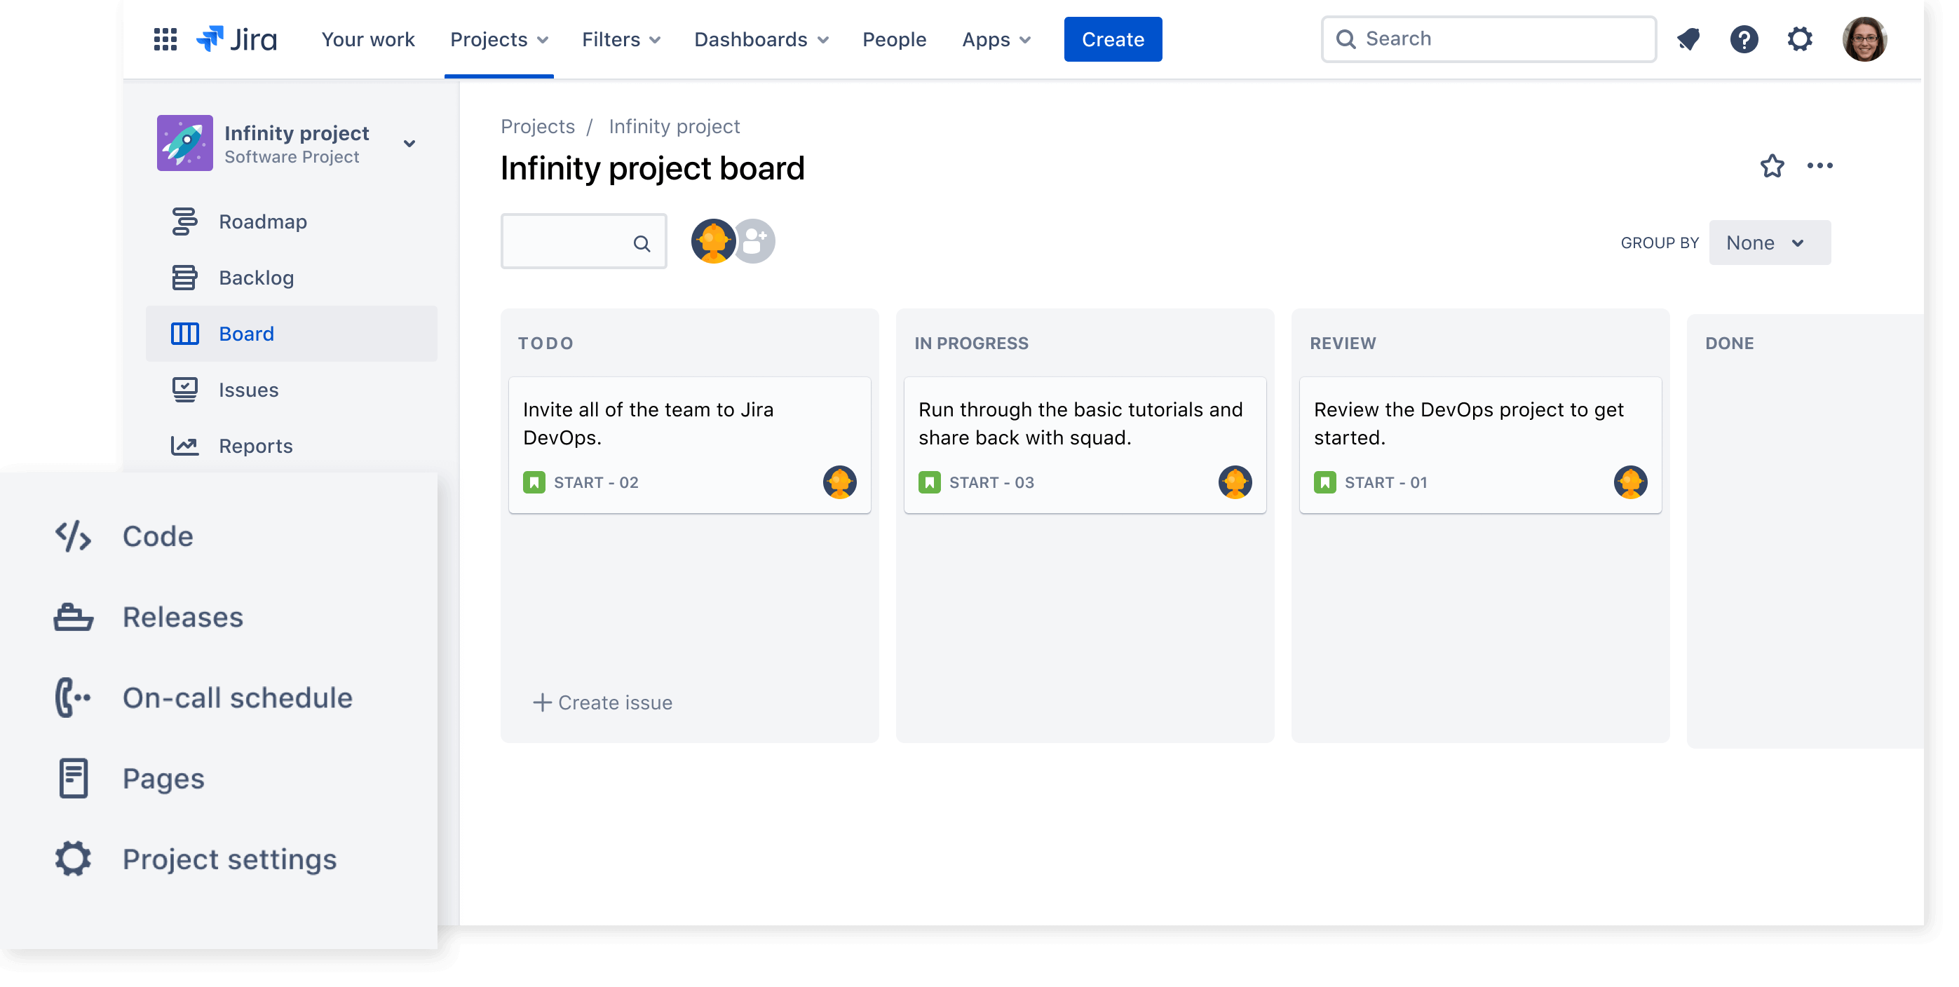Screen dimensions: 1959x987
Task: Expand the Filters dropdown menu
Action: pyautogui.click(x=619, y=38)
